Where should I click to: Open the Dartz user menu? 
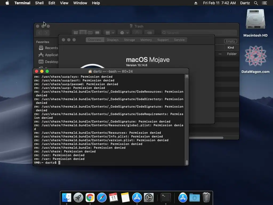(x=245, y=3)
